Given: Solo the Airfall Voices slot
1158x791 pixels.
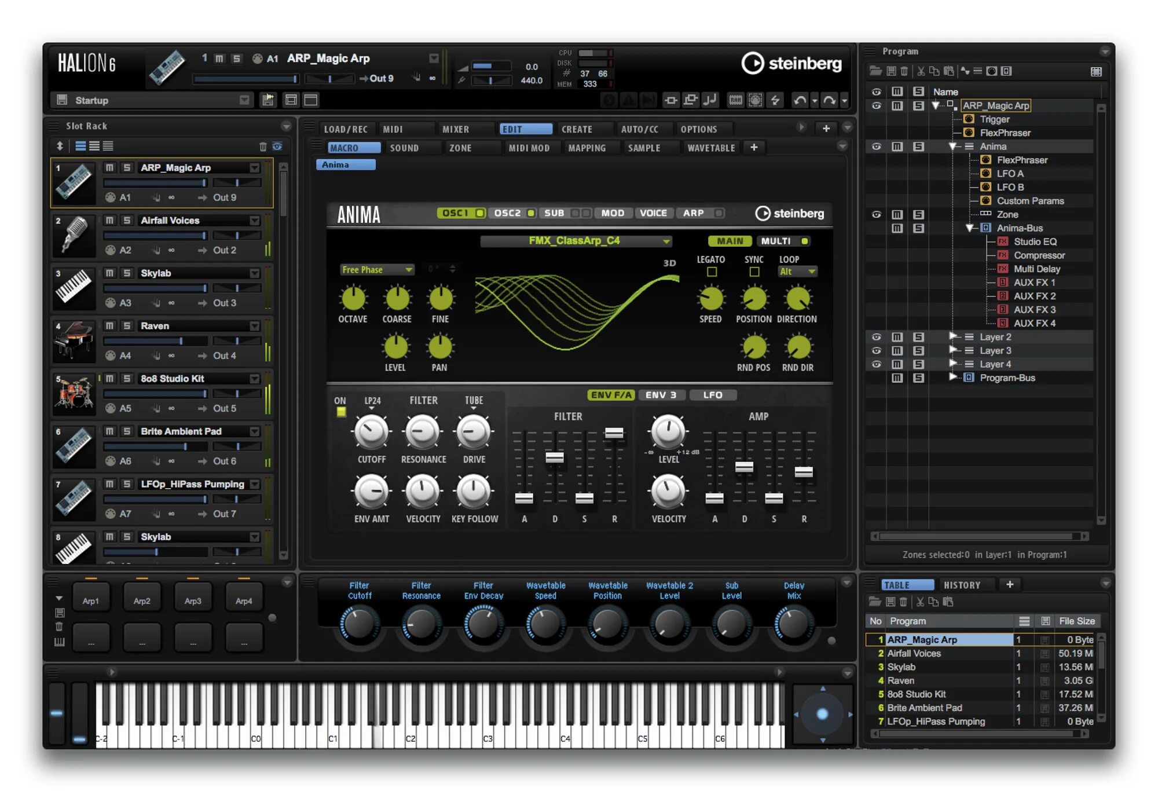Looking at the screenshot, I should click(127, 221).
